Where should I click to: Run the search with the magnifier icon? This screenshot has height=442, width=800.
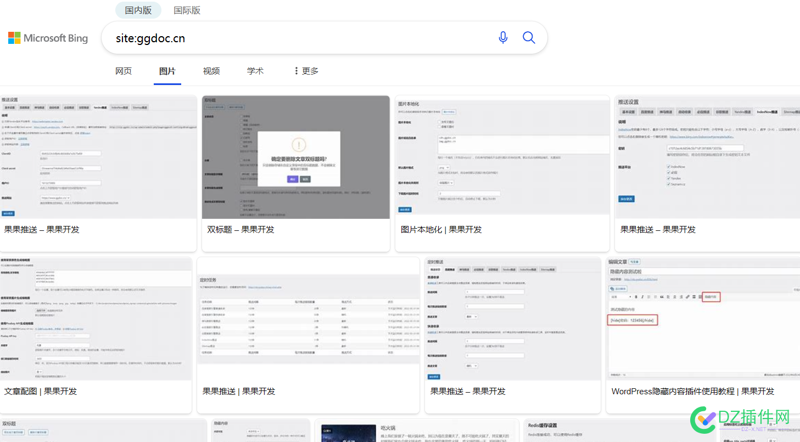[529, 37]
